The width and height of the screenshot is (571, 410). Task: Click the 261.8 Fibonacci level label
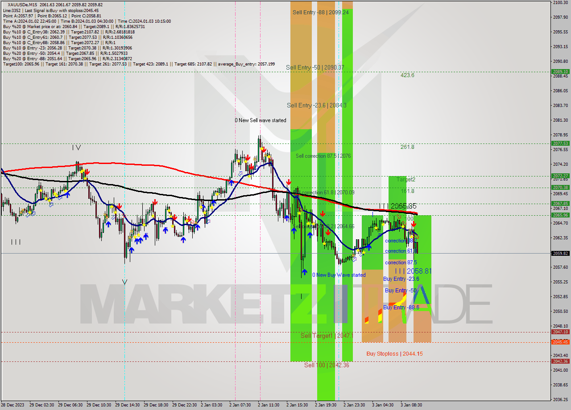pos(407,147)
